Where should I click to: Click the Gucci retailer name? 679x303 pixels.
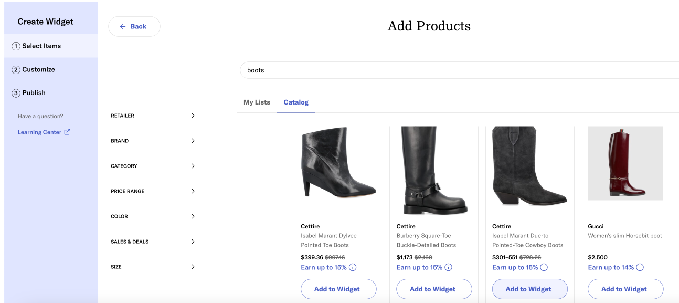(596, 226)
